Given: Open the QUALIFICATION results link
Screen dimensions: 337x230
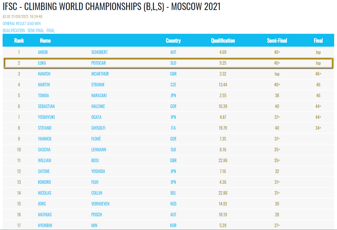Looking at the screenshot, I should [x=14, y=30].
